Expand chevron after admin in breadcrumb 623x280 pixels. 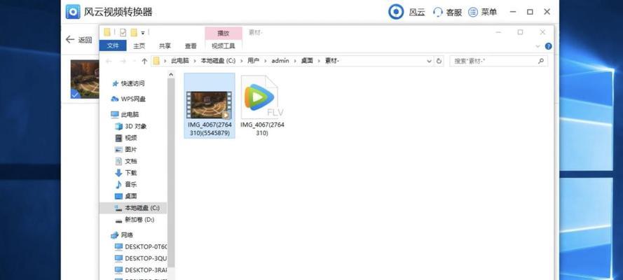tap(295, 61)
